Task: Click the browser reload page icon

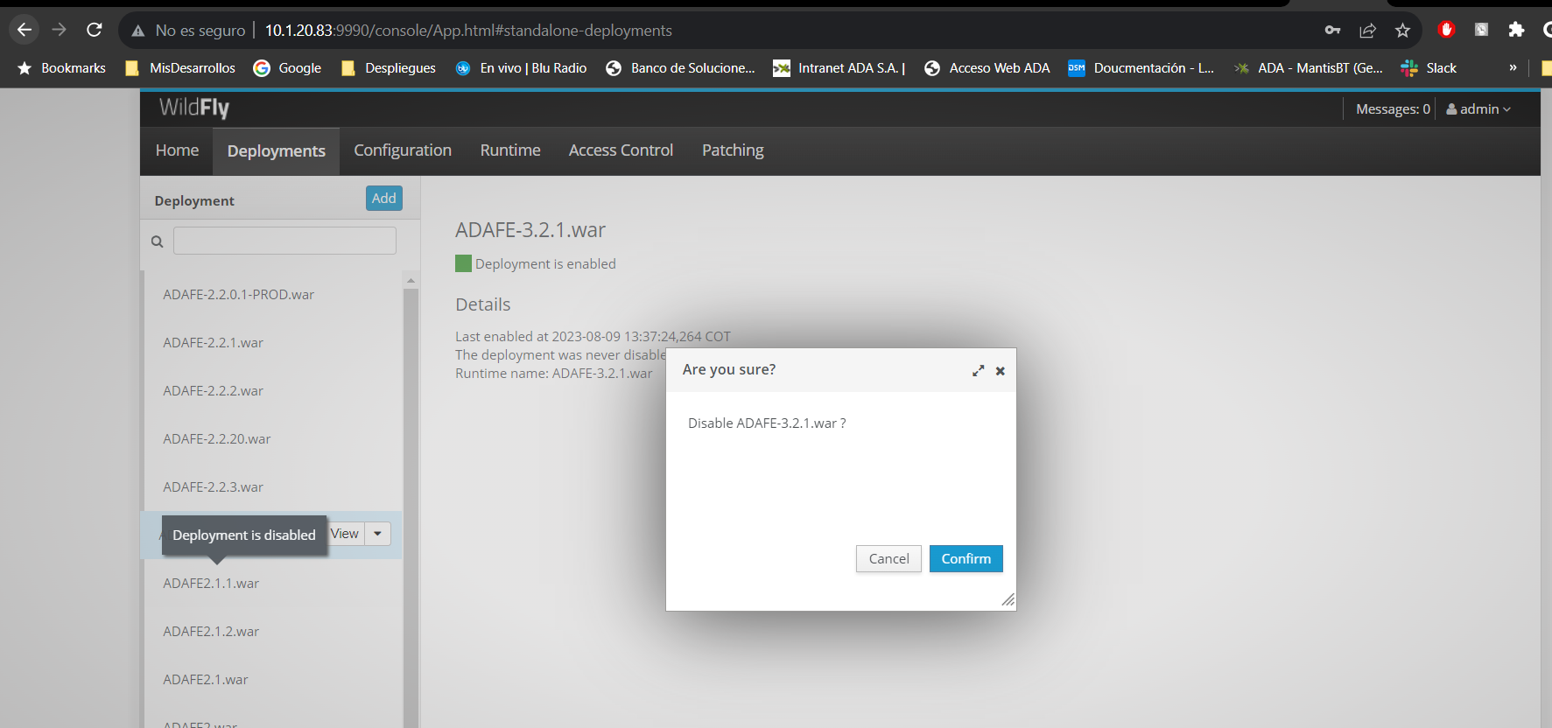Action: pyautogui.click(x=95, y=30)
